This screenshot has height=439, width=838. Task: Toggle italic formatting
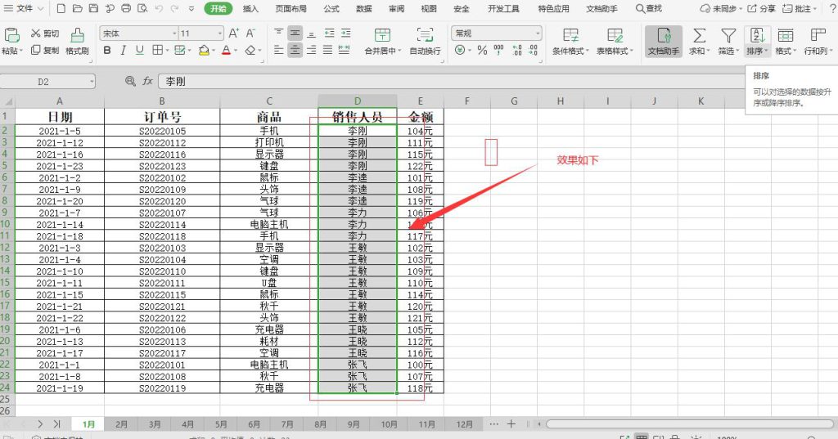(x=124, y=50)
